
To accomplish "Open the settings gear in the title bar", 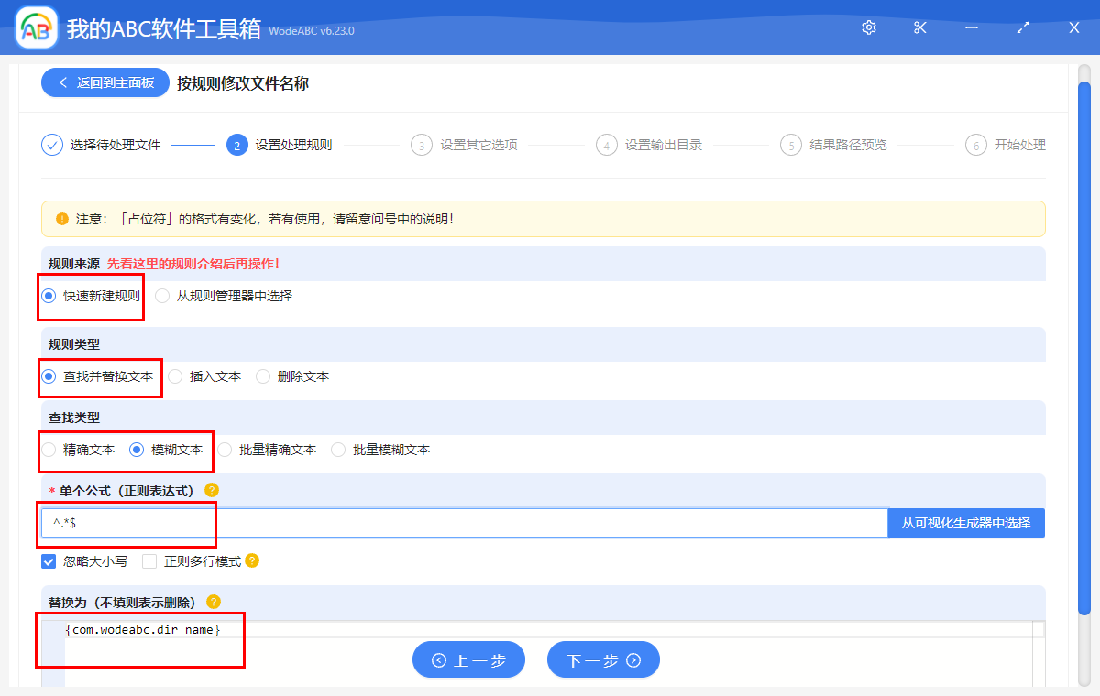I will tap(868, 27).
